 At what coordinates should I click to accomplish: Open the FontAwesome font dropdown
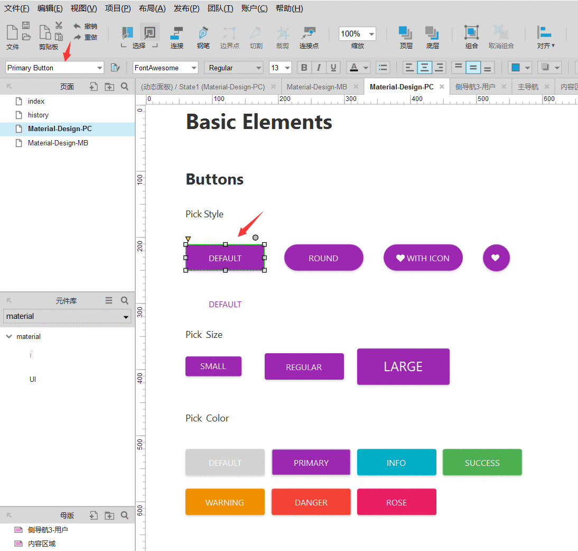[194, 68]
